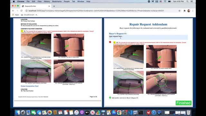Open Google Chrome from the Dock
The height and width of the screenshot is (116, 206).
pyautogui.click(x=119, y=112)
